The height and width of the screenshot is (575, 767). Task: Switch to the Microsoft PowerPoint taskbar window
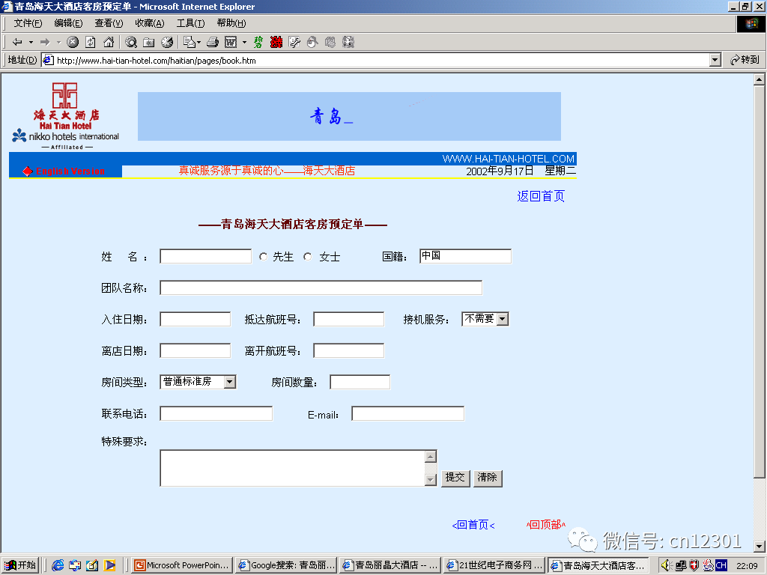(x=182, y=565)
